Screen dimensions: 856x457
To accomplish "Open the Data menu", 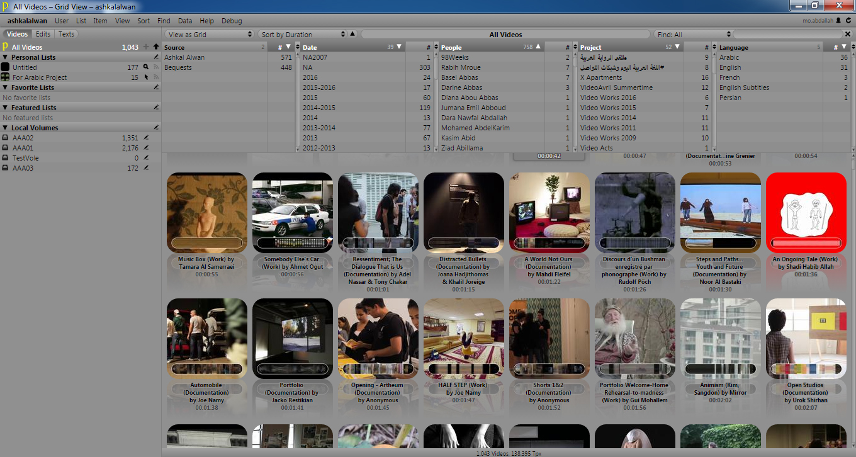I will point(185,21).
